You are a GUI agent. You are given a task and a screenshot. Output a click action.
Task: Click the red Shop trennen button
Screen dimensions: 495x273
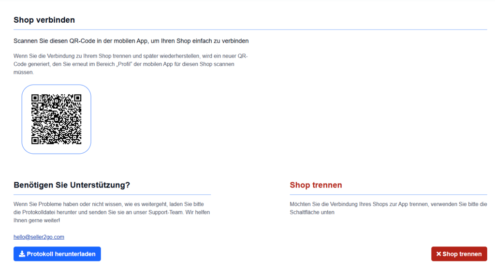point(459,254)
